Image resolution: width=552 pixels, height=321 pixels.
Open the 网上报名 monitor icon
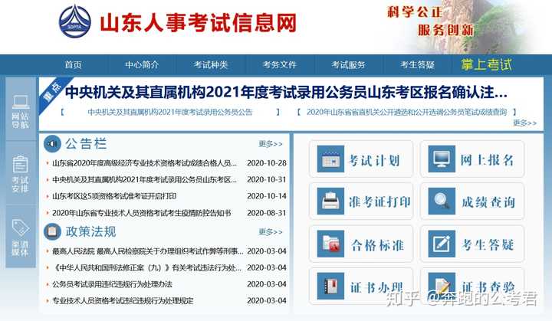coord(442,159)
